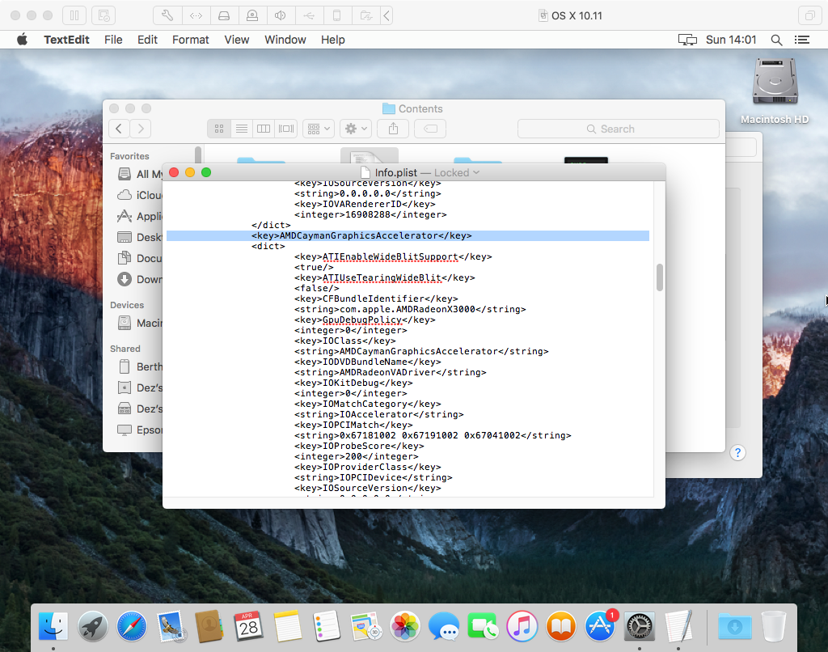Open the Apple menu
Viewport: 828px width, 652px height.
pos(22,40)
